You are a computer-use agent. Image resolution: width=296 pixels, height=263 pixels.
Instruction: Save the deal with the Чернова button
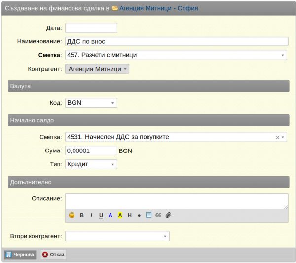[x=20, y=255]
